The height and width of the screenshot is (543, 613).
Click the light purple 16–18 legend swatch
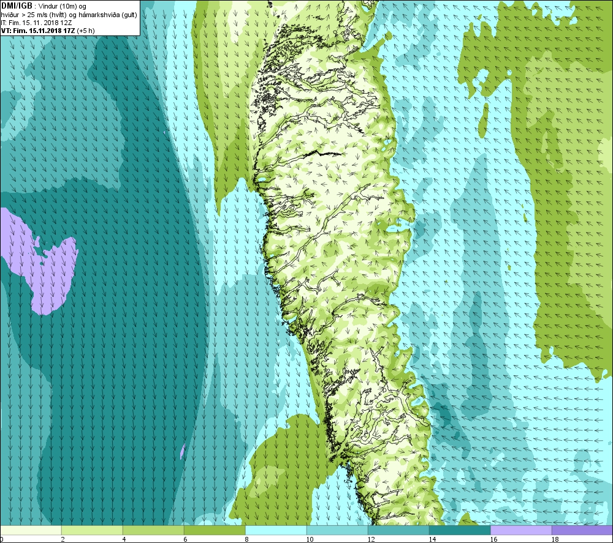521,530
